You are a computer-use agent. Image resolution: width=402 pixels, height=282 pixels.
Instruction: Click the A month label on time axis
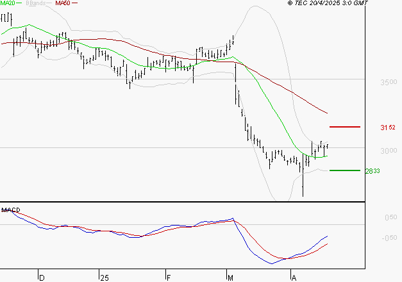click(294, 278)
